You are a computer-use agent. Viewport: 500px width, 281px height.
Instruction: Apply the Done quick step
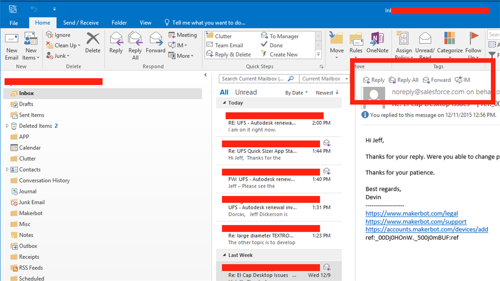tap(272, 45)
